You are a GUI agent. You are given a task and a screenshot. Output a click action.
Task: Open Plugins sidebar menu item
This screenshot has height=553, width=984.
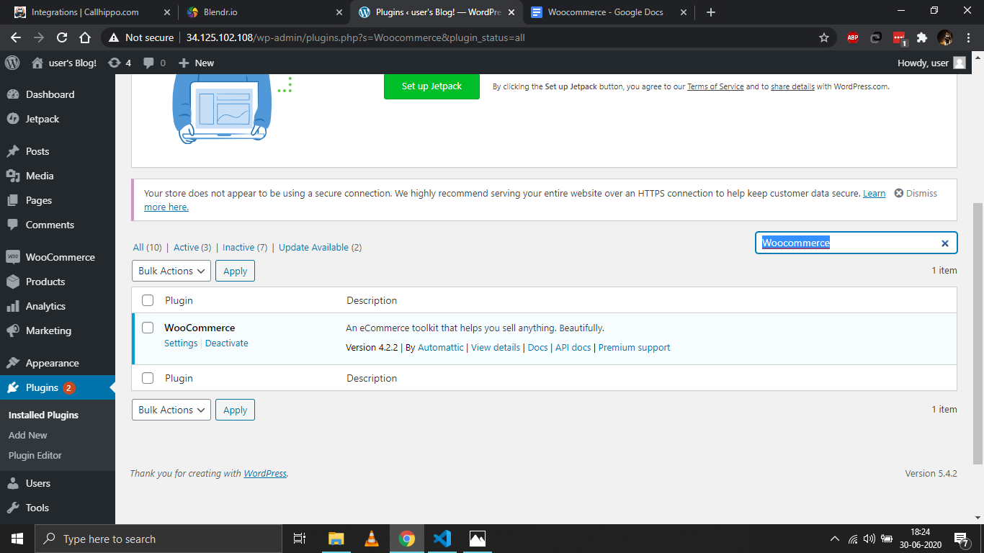58,387
